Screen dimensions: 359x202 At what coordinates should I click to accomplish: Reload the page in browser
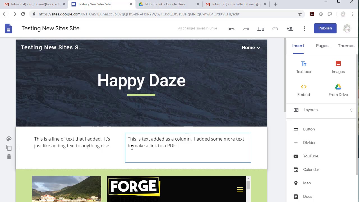[23, 14]
